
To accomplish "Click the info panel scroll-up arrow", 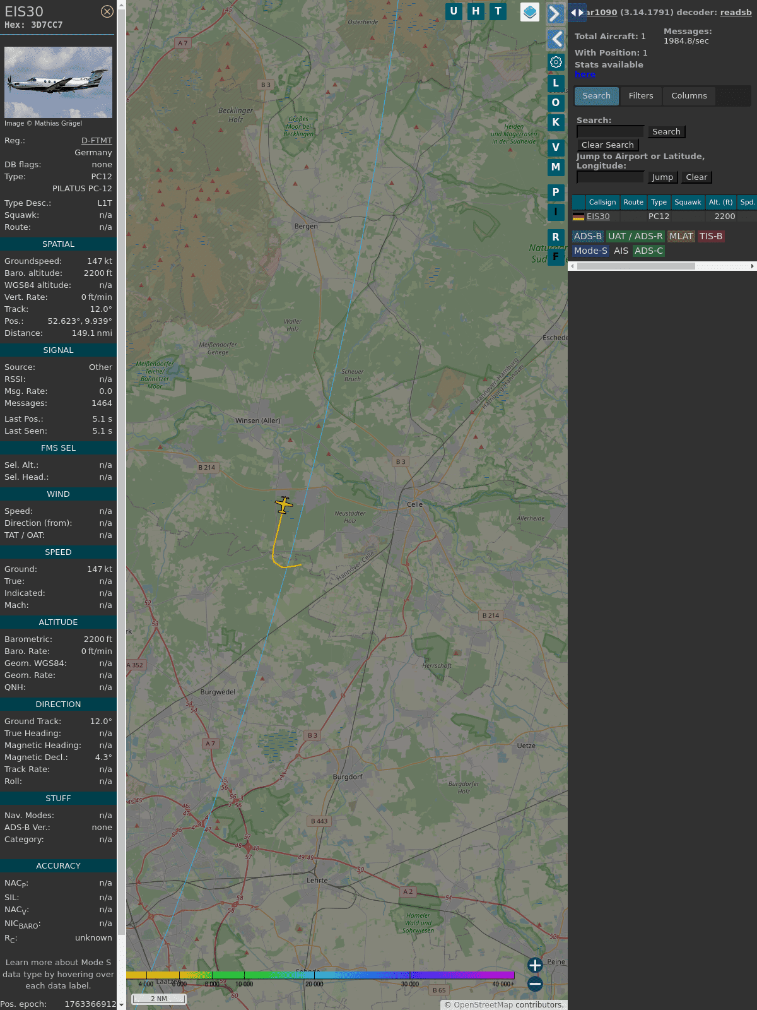I will click(x=121, y=4).
